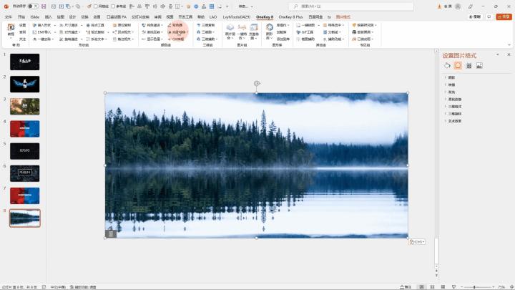Switch to the LvyhTools tab

(x=236, y=16)
